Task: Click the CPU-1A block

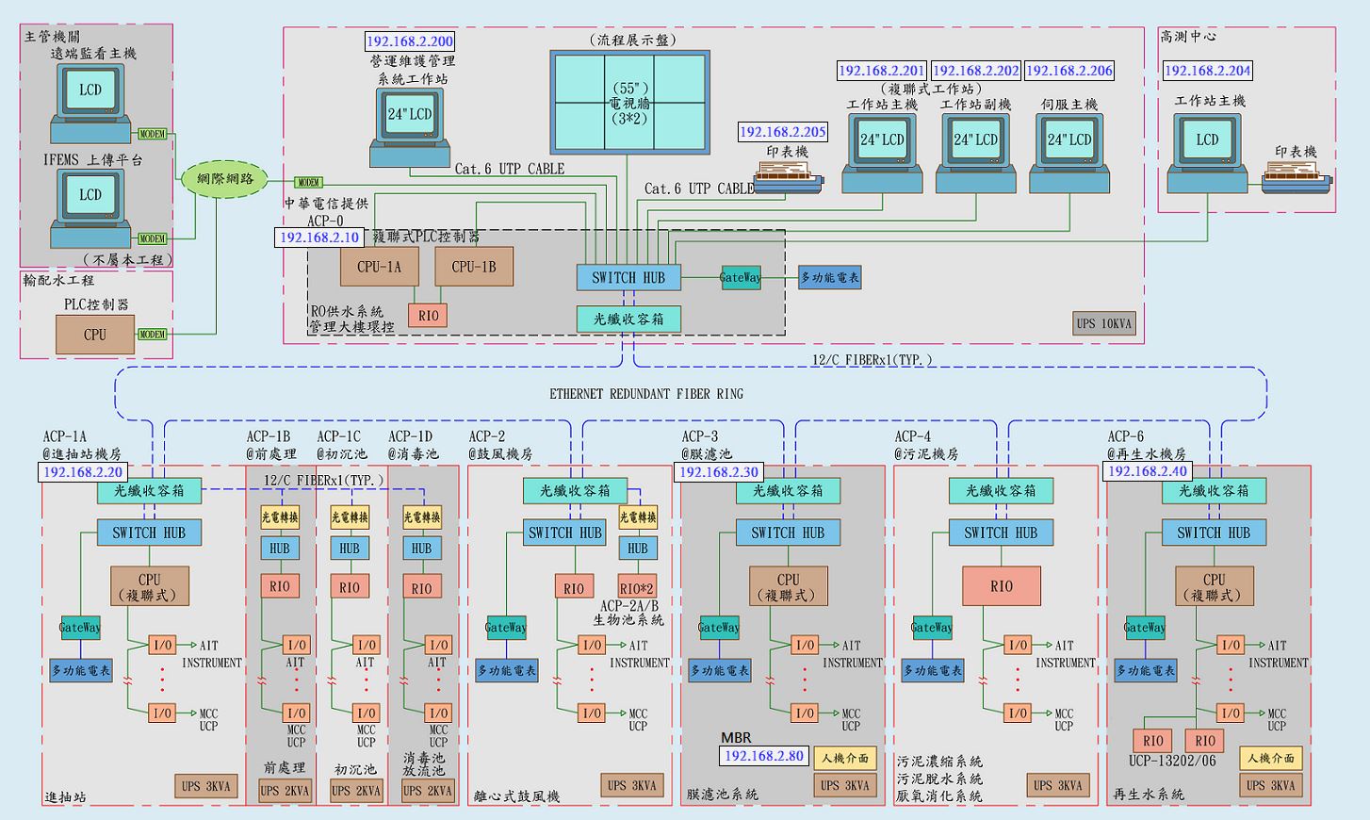Action: pos(379,267)
